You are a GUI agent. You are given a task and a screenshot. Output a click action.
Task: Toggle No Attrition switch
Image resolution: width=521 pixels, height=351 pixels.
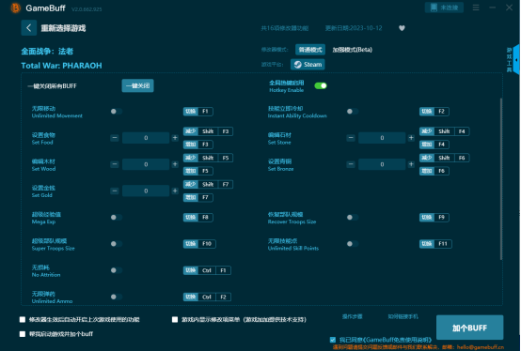click(x=117, y=270)
